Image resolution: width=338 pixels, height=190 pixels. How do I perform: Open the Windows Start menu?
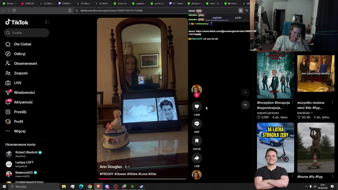coord(4,187)
